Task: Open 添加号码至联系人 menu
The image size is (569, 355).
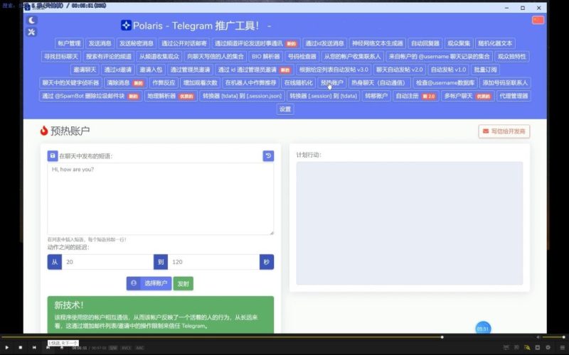Action: point(505,82)
